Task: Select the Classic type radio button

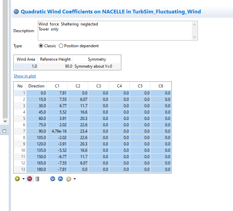Action: 41,46
